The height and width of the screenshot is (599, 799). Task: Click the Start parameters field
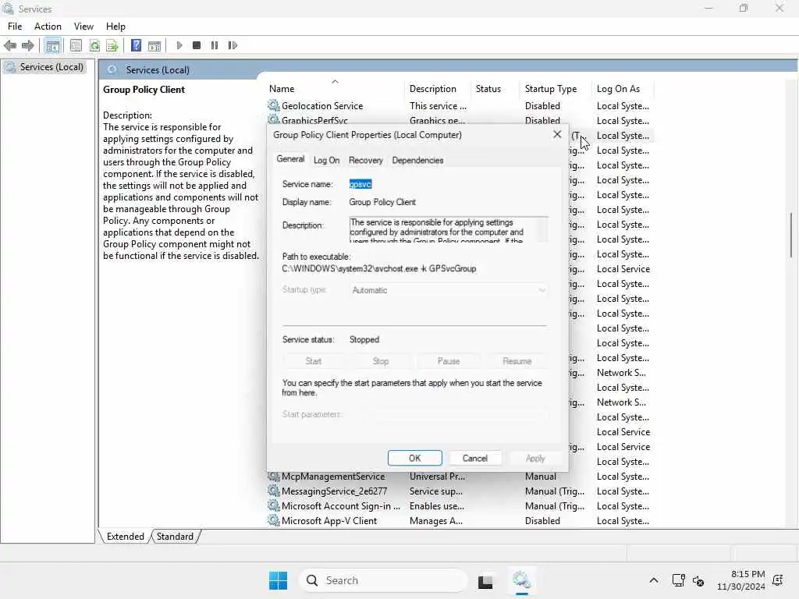[449, 415]
